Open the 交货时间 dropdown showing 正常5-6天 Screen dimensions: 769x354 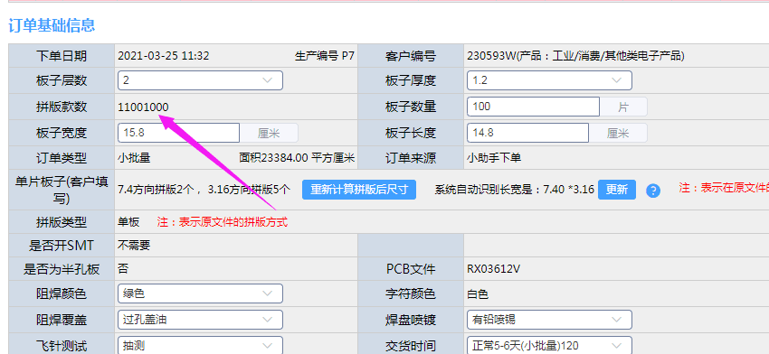pos(549,345)
